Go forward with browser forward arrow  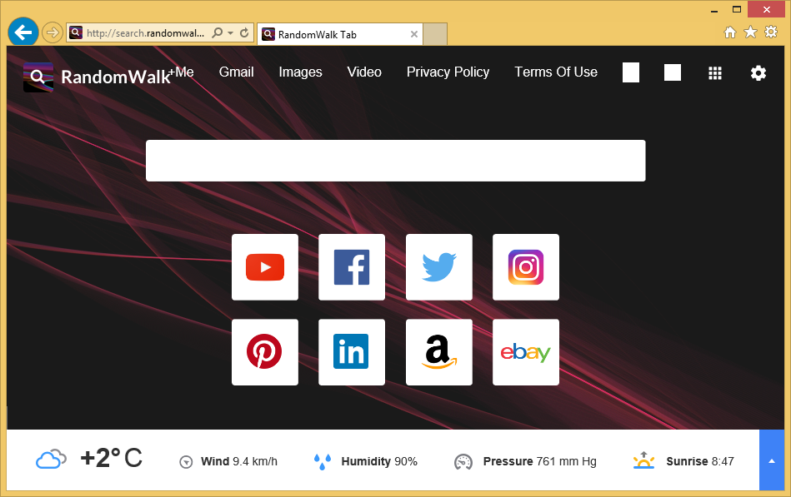52,32
